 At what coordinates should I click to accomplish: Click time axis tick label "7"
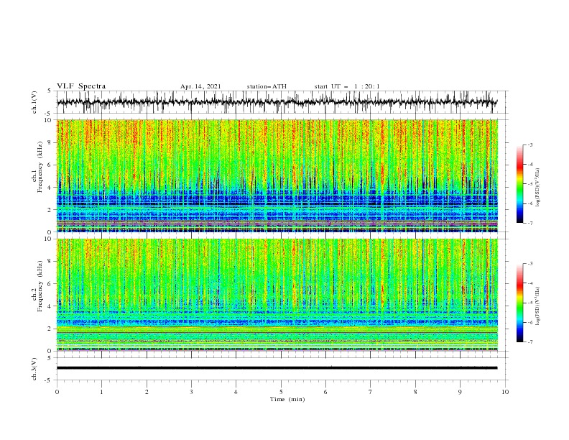coord(371,392)
